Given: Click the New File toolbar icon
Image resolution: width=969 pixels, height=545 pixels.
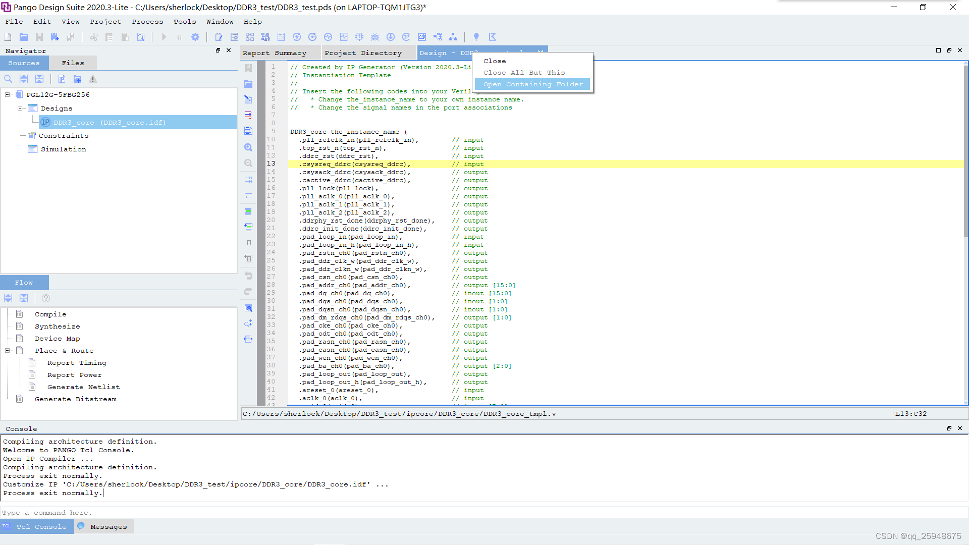Looking at the screenshot, I should tap(8, 37).
